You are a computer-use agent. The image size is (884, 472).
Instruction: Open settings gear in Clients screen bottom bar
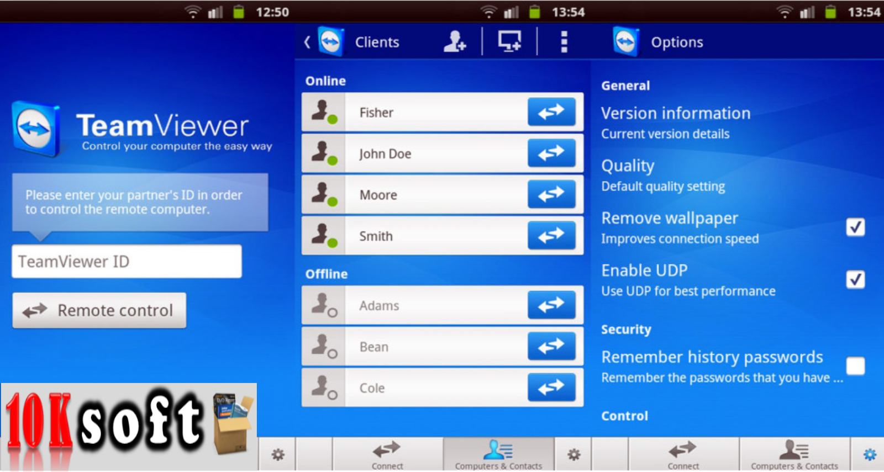click(x=573, y=454)
